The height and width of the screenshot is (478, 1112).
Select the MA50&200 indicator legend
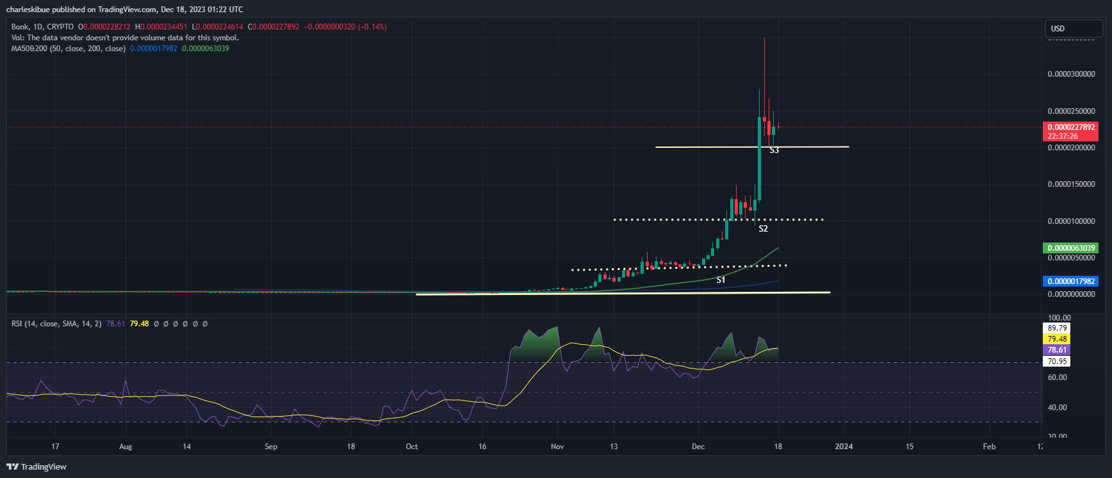(x=68, y=49)
